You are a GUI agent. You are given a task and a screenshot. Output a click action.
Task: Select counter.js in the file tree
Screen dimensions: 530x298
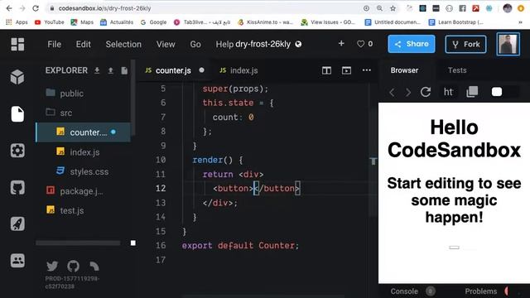pos(83,132)
